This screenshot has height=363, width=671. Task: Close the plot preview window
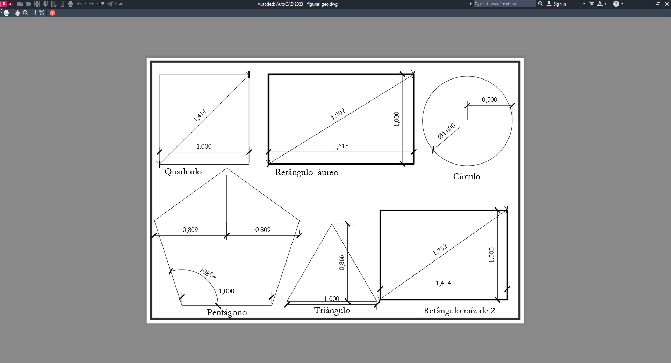(52, 13)
